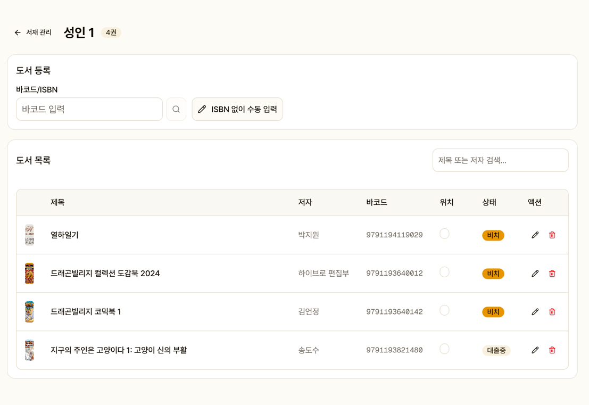Toggle location circle for 드래곤빌리지 코믹북 1

tap(444, 310)
